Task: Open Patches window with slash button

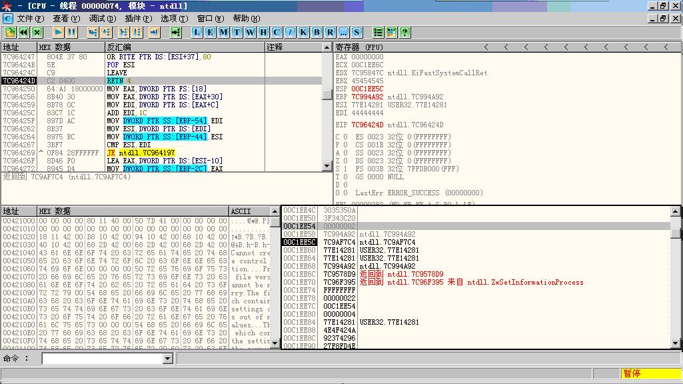Action: [x=290, y=32]
